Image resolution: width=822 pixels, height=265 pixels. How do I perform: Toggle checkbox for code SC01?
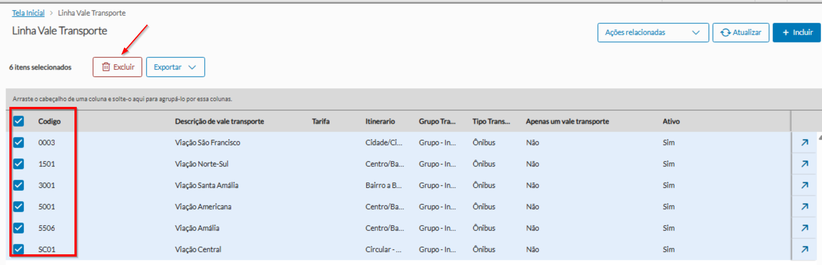pos(19,249)
